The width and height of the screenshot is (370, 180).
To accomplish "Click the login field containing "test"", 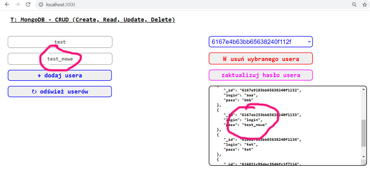I will point(60,42).
